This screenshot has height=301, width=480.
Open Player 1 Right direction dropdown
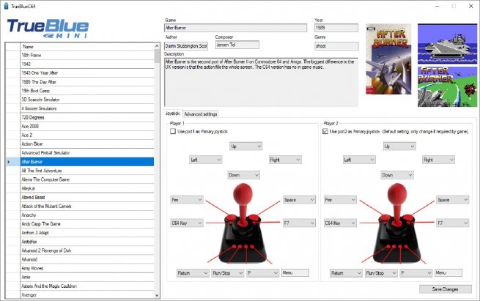285,160
